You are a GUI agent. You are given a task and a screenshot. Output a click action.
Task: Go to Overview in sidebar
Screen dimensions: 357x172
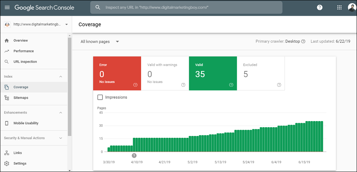34,41
